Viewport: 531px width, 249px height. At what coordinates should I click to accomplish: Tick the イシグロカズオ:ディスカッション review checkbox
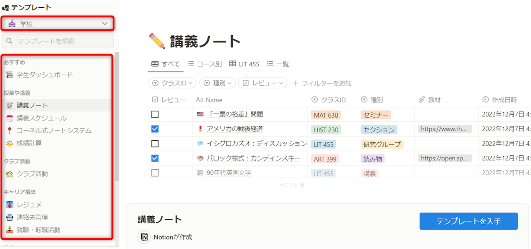click(x=155, y=144)
